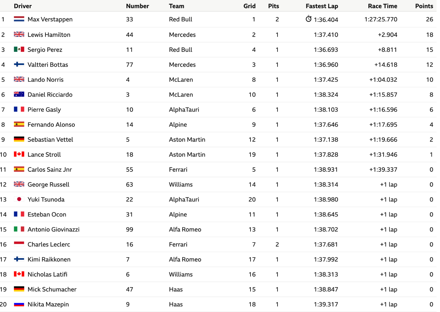Select the Fastest Lap column header
The image size is (440, 312).
(x=322, y=6)
